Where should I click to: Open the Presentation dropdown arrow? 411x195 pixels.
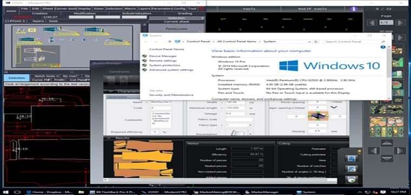250,134
